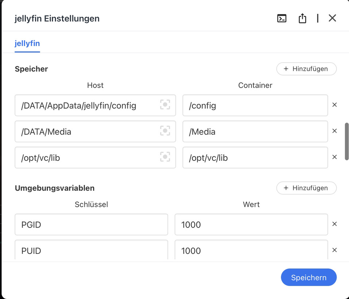Close the jellyfin Einstellungen dialog
This screenshot has width=349, height=299.
click(x=332, y=18)
